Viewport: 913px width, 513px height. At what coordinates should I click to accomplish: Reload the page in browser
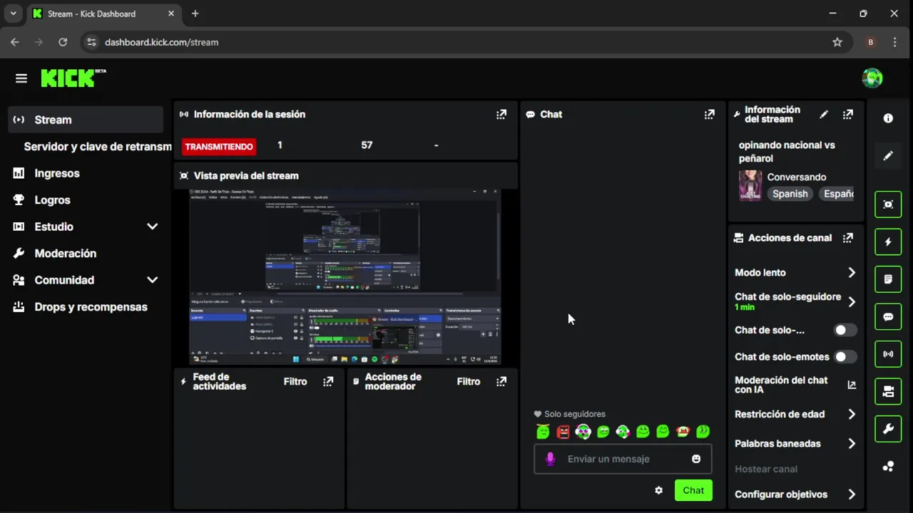click(63, 42)
